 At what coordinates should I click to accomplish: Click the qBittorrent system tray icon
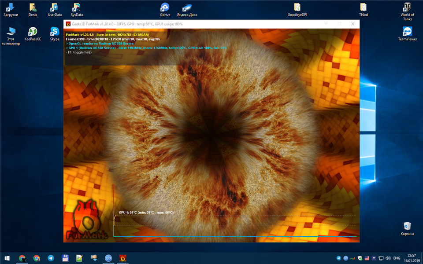tap(345, 258)
